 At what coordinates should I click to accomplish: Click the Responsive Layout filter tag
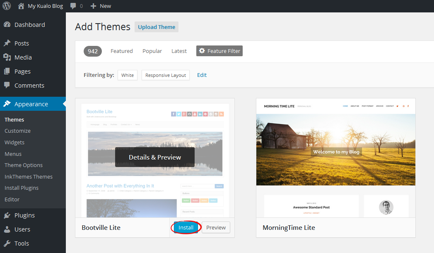(x=166, y=75)
